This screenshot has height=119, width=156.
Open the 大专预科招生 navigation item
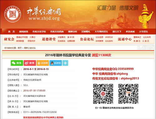tap(101, 32)
